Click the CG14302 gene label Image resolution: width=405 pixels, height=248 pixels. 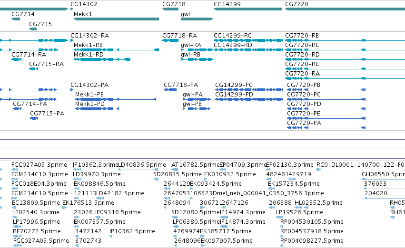pos(84,4)
